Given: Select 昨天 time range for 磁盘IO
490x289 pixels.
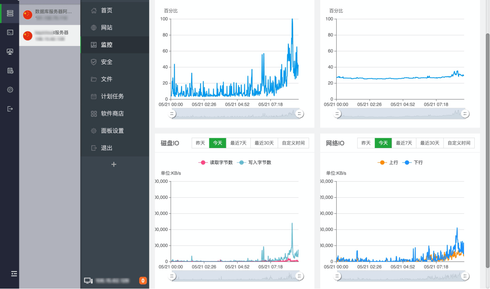Looking at the screenshot, I should tap(200, 143).
